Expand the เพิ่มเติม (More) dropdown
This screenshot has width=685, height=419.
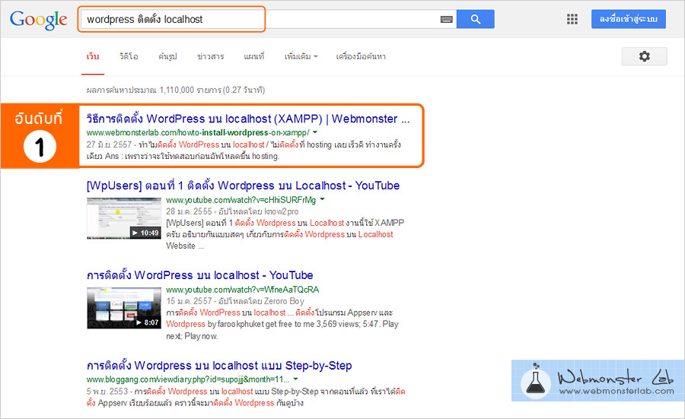point(301,57)
